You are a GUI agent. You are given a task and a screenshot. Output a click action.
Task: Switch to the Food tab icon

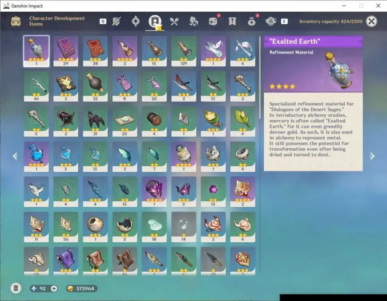(x=174, y=22)
